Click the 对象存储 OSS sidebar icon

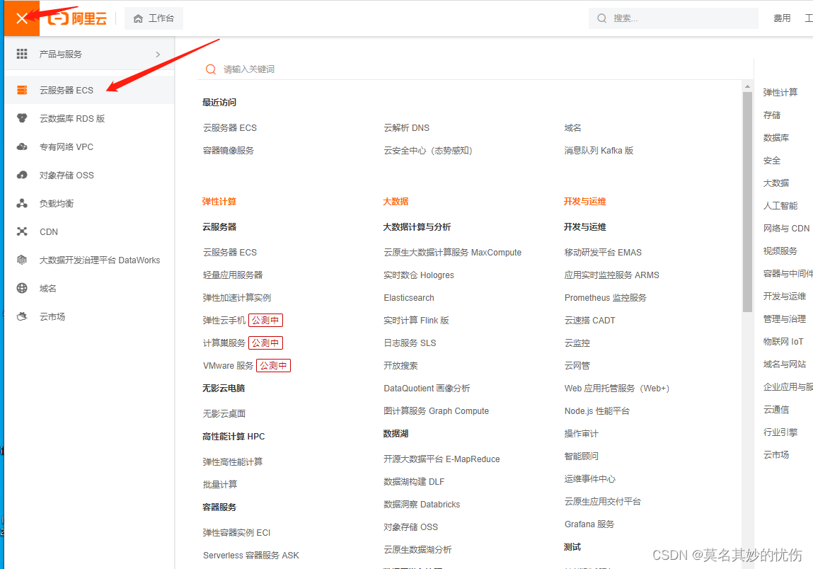[22, 175]
